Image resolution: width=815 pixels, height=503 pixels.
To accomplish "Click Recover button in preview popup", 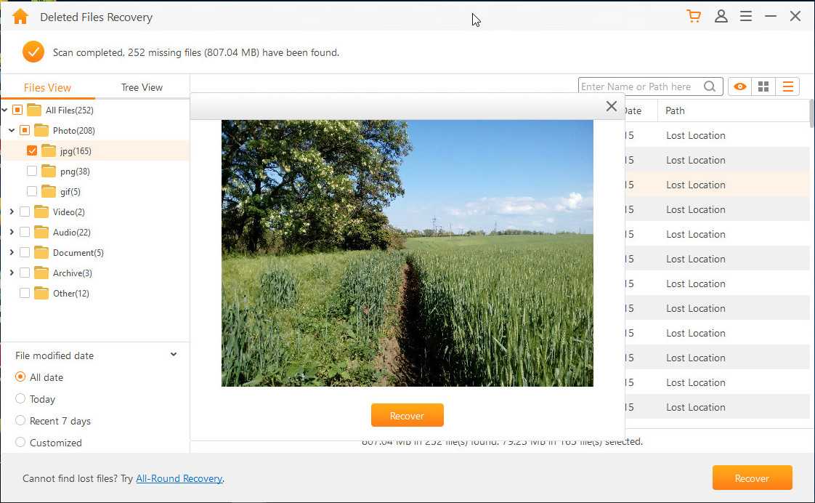I will pyautogui.click(x=407, y=416).
